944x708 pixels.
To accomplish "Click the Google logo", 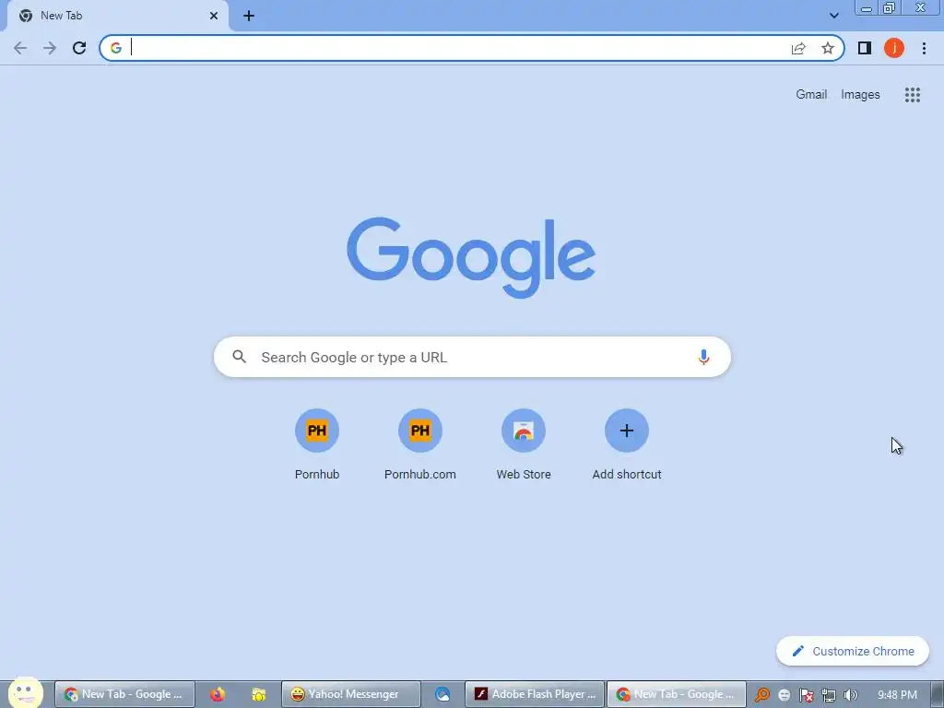I will click(x=471, y=258).
